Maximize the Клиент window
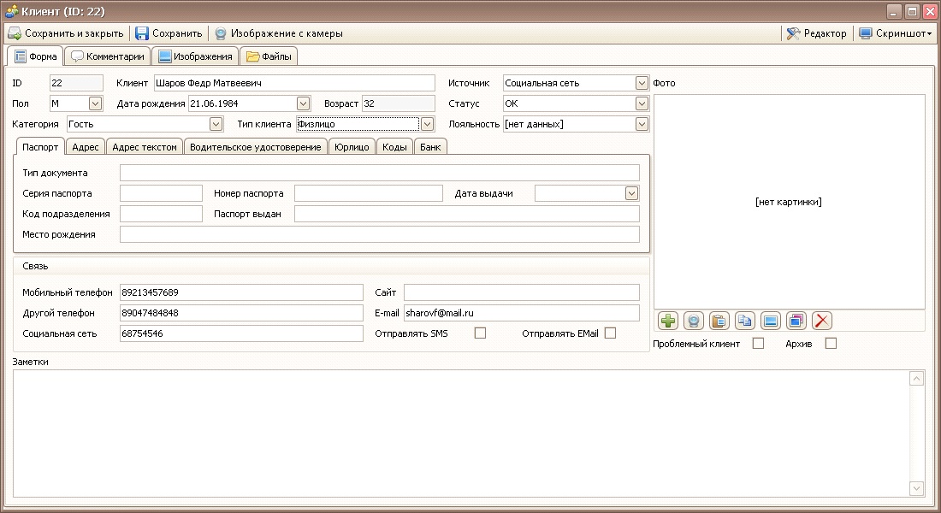Screen dimensions: 941x513 click(x=912, y=11)
